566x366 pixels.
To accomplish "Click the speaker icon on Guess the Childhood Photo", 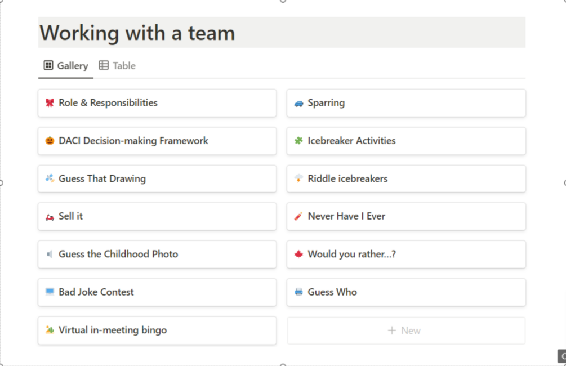I will (x=50, y=255).
